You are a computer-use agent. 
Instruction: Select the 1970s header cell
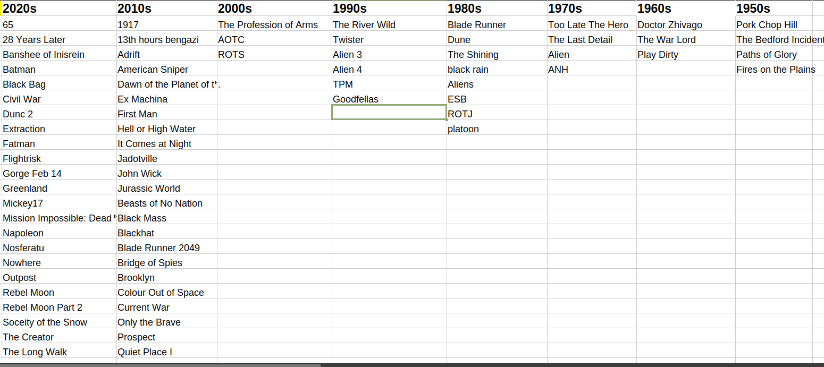tap(592, 8)
